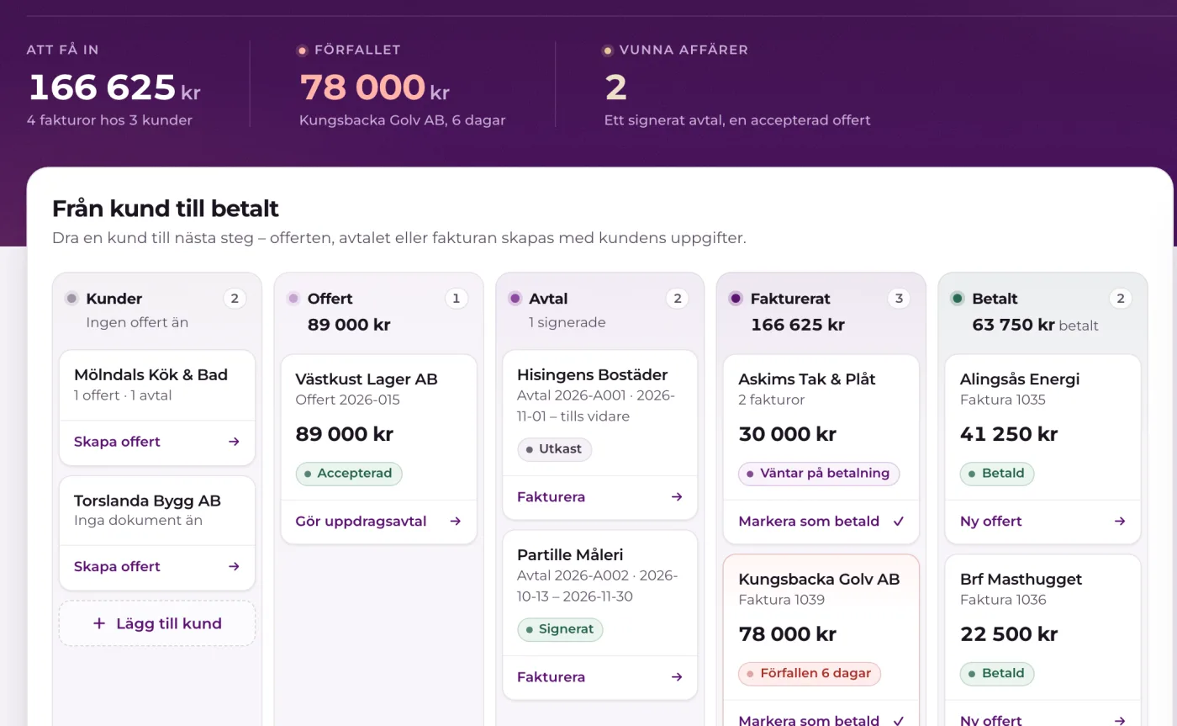
Task: Click Ny offert for Alingsås Energi
Action: point(1042,521)
